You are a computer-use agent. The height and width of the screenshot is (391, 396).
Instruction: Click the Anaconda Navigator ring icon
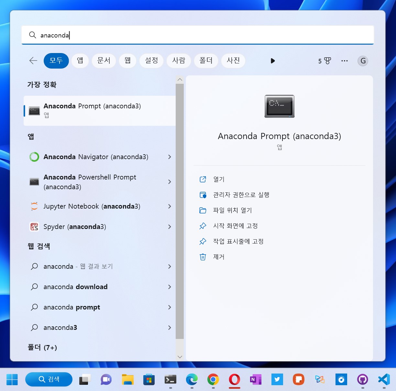(x=34, y=157)
